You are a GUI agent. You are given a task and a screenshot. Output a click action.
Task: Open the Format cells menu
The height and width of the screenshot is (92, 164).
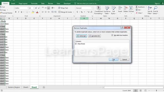coord(131,10)
